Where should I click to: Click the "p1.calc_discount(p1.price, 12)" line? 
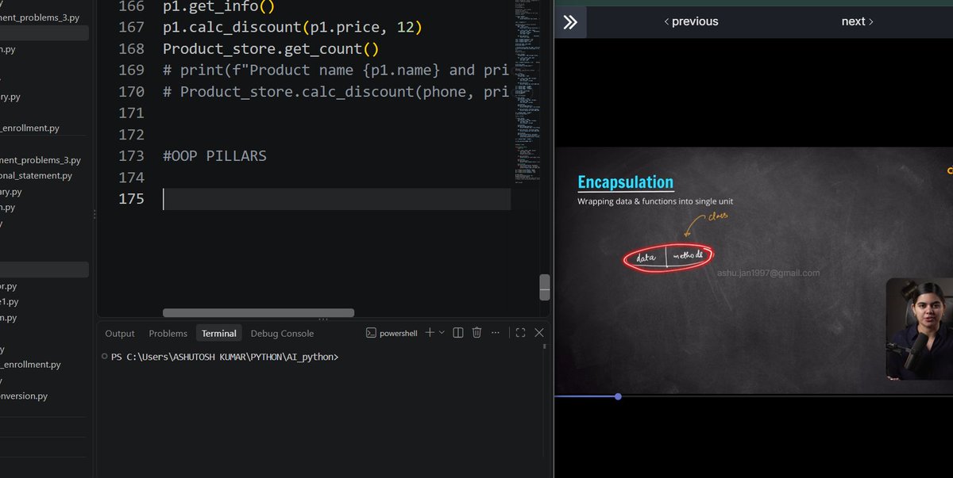click(x=293, y=28)
